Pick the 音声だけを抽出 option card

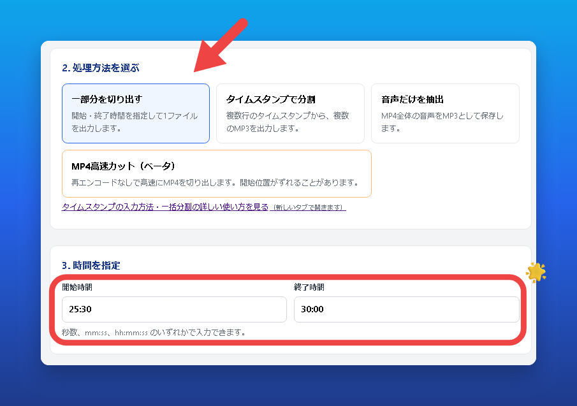point(445,113)
